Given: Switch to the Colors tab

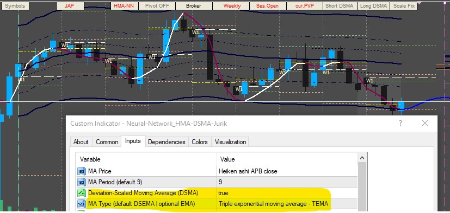Looking at the screenshot, I should [200, 142].
